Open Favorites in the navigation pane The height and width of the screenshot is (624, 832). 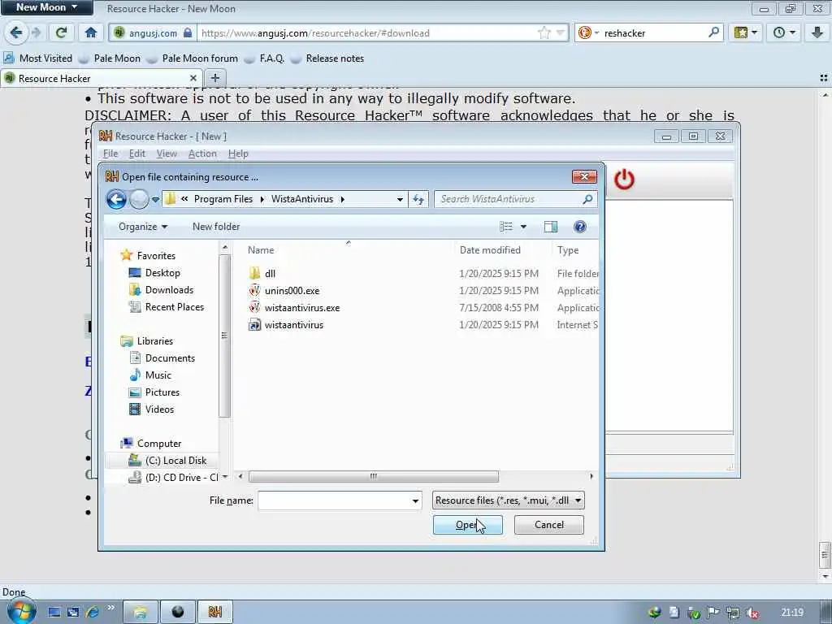(155, 256)
